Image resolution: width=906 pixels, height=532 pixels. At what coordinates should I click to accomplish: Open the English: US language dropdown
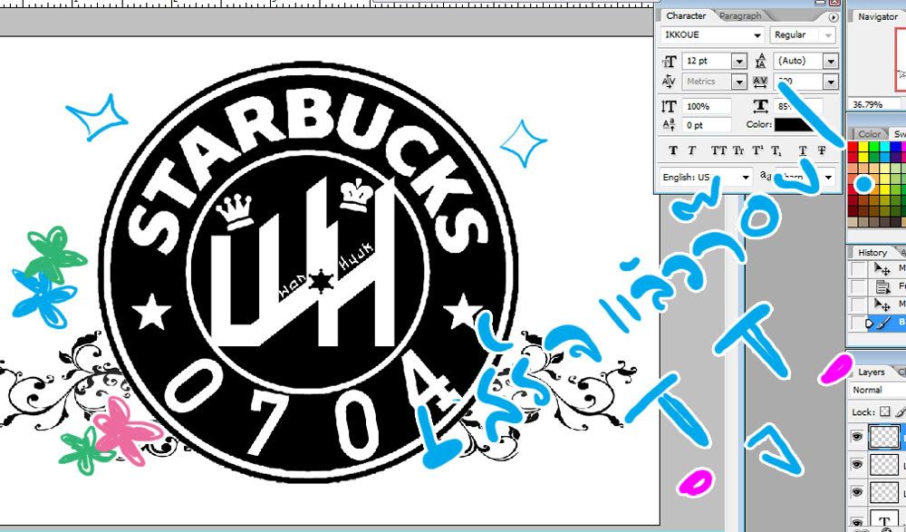click(x=746, y=178)
